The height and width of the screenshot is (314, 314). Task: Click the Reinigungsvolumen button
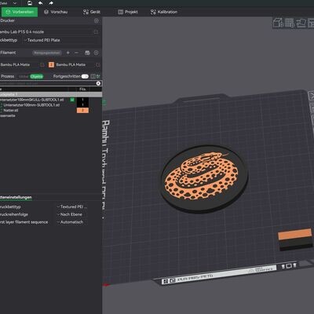[47, 53]
